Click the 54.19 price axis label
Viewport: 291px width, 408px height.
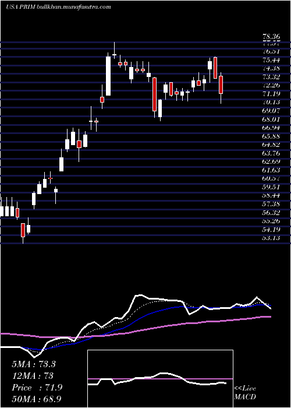coord(271,230)
